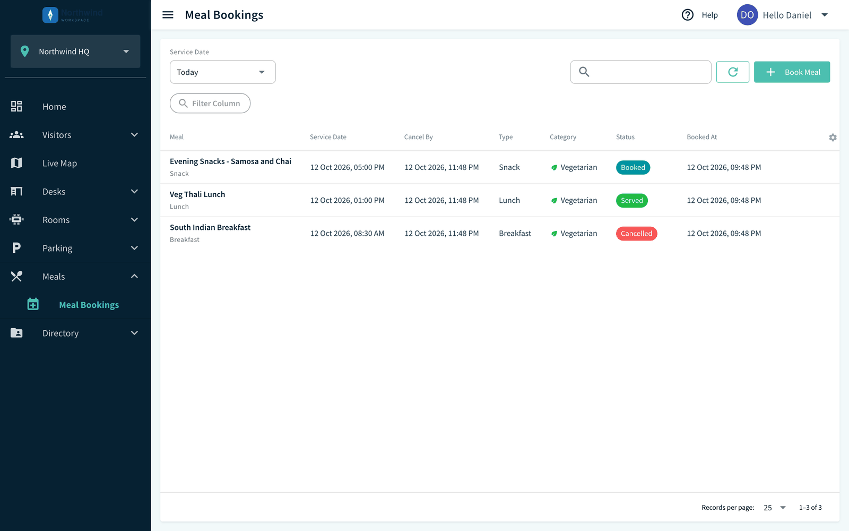Viewport: 849px width, 531px height.
Task: Click the search magnifier icon
Action: click(584, 72)
